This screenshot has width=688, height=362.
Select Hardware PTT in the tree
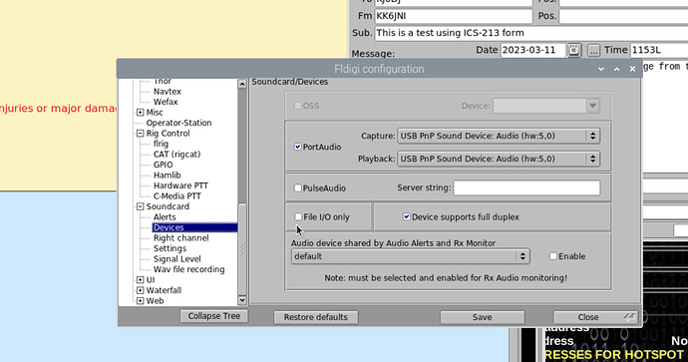[180, 185]
